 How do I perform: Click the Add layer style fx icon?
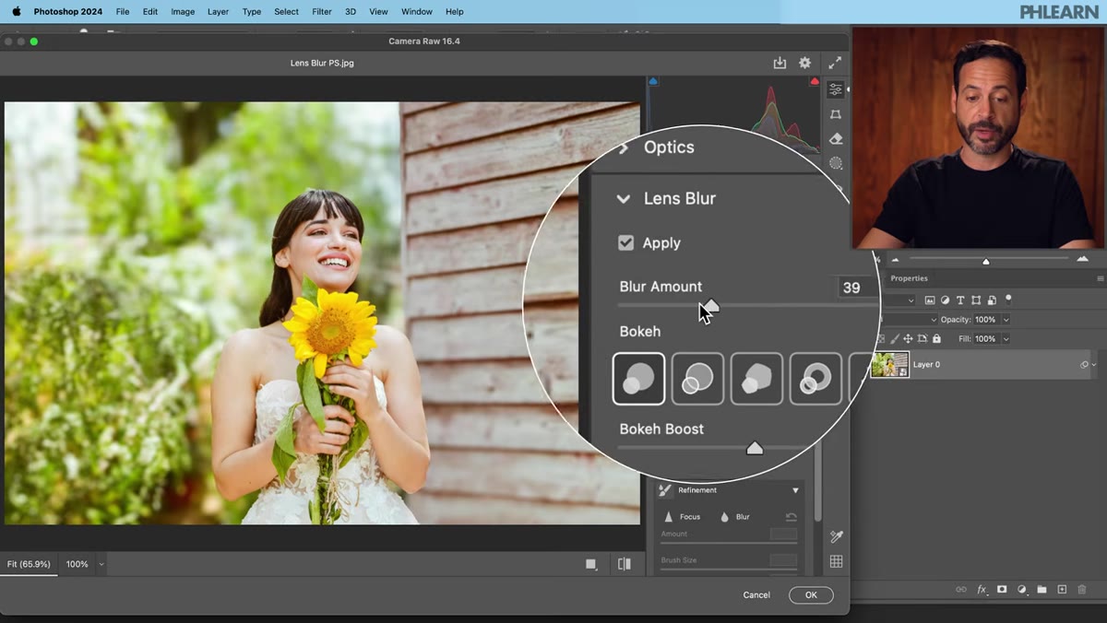(982, 589)
